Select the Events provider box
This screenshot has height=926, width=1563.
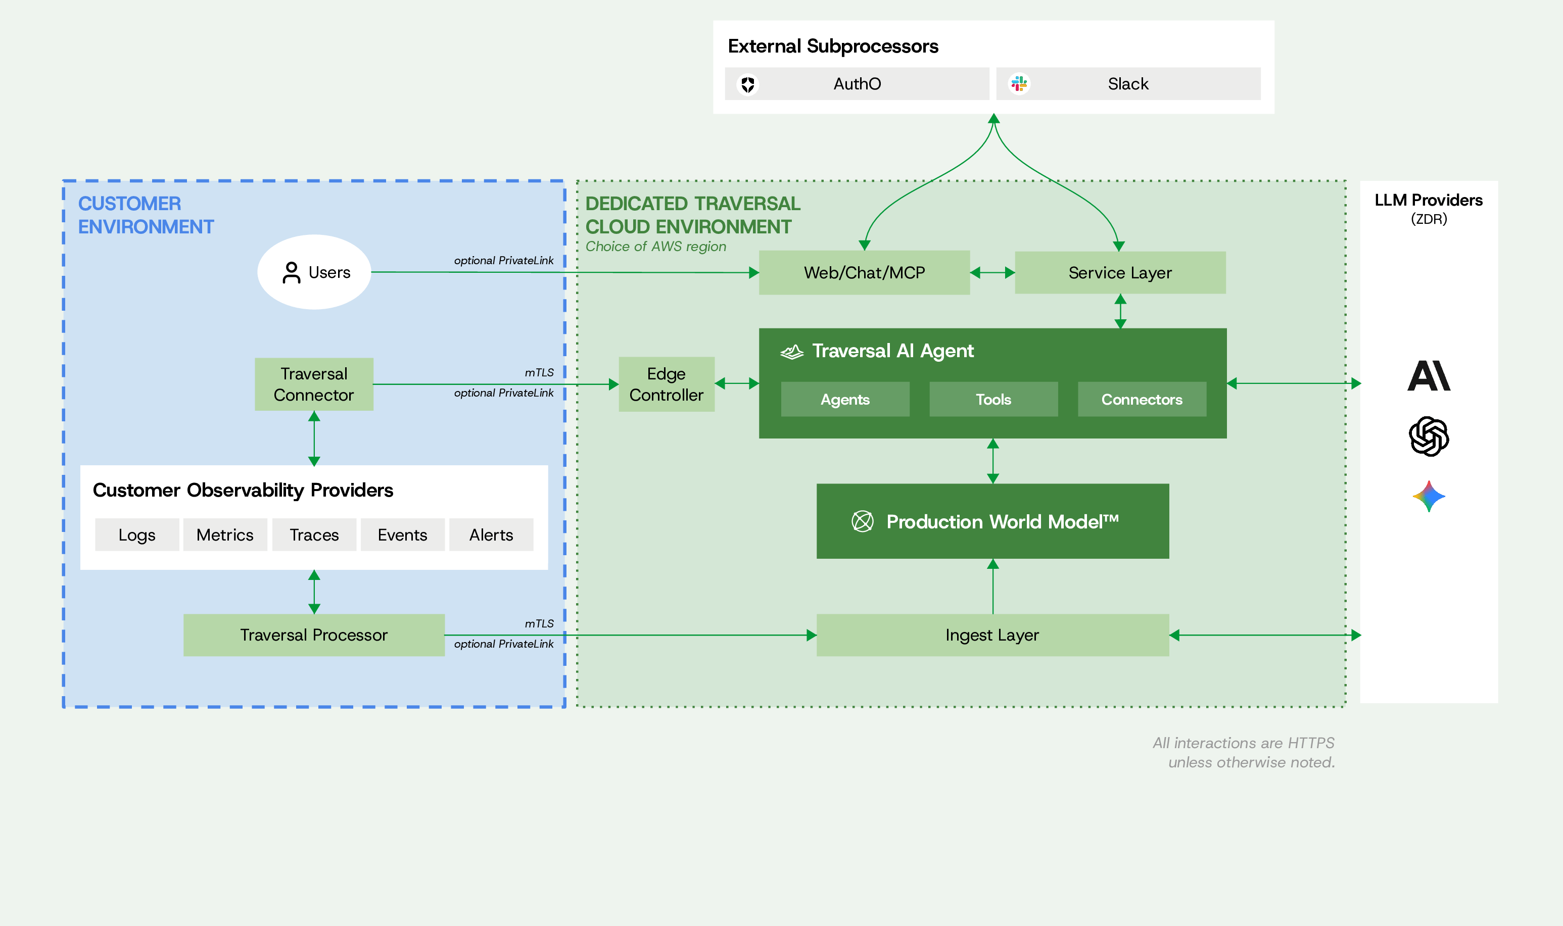pos(403,535)
